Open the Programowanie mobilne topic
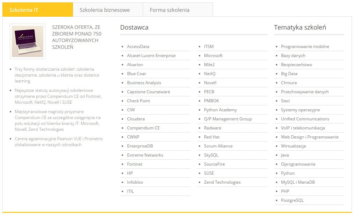This screenshot has height=215, width=354. pos(305,47)
